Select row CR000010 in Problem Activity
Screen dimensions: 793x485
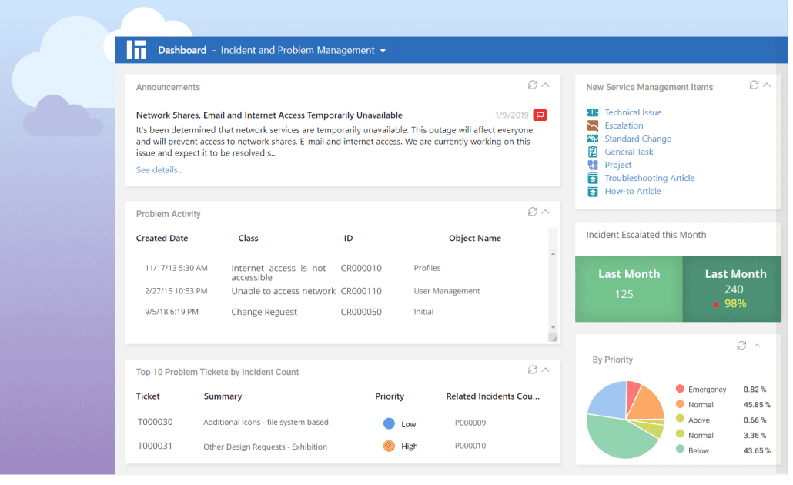[361, 268]
